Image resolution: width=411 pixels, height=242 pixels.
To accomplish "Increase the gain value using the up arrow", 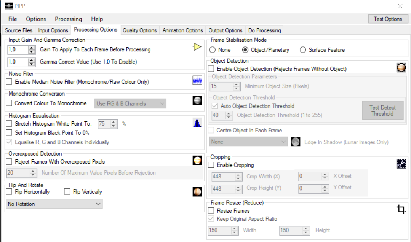I will point(32,48).
